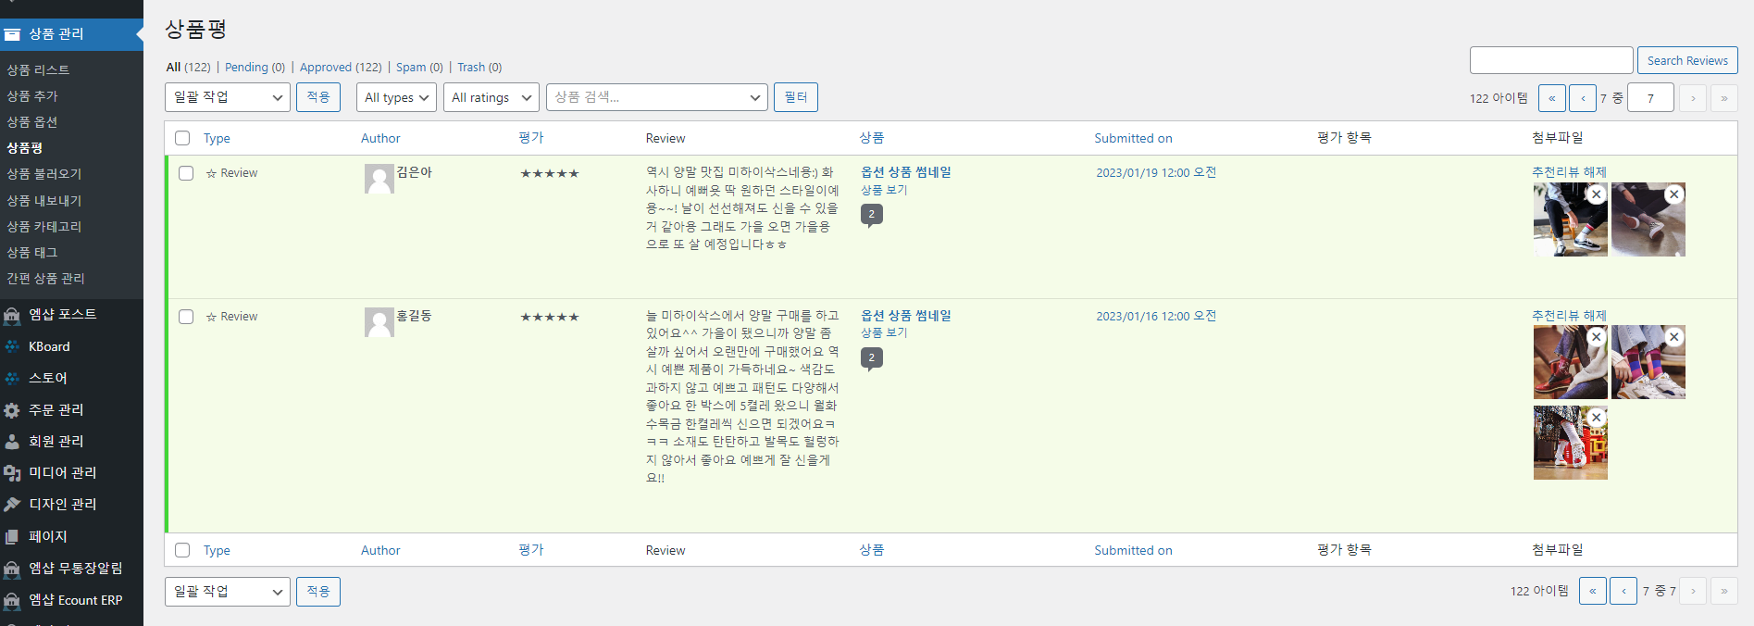Expand the All ratings filter dropdown
The image size is (1754, 626).
coord(491,97)
